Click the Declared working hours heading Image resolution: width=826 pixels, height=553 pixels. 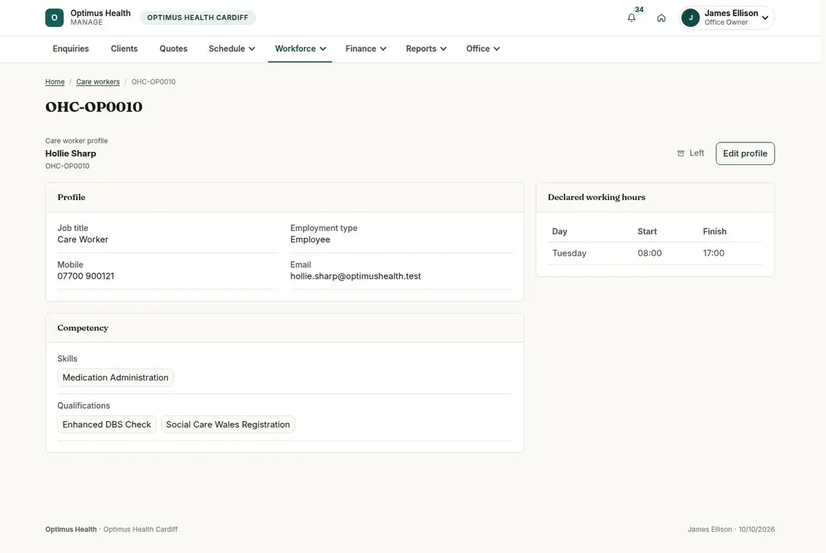597,197
